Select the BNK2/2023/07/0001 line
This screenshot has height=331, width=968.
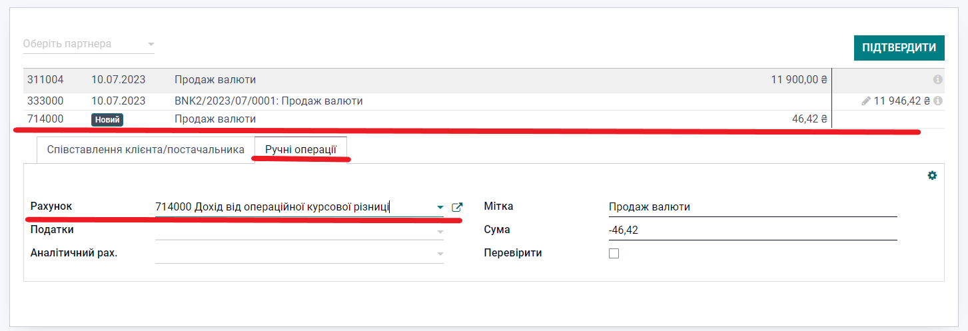[268, 101]
